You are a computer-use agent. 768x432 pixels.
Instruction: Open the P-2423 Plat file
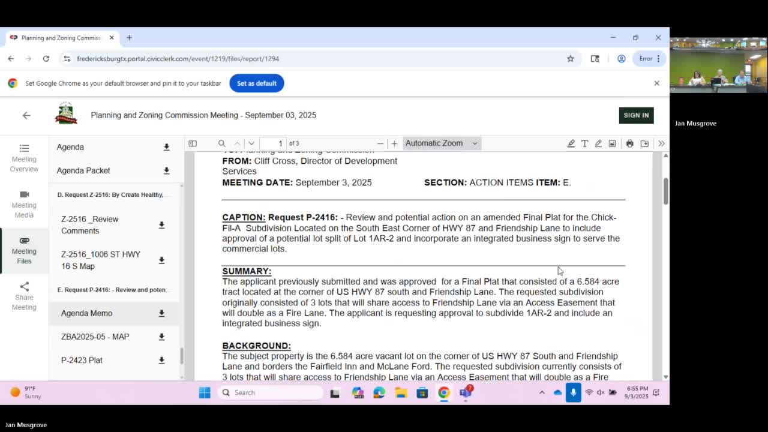point(82,360)
